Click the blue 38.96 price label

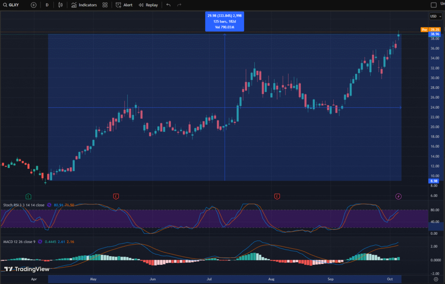click(435, 34)
